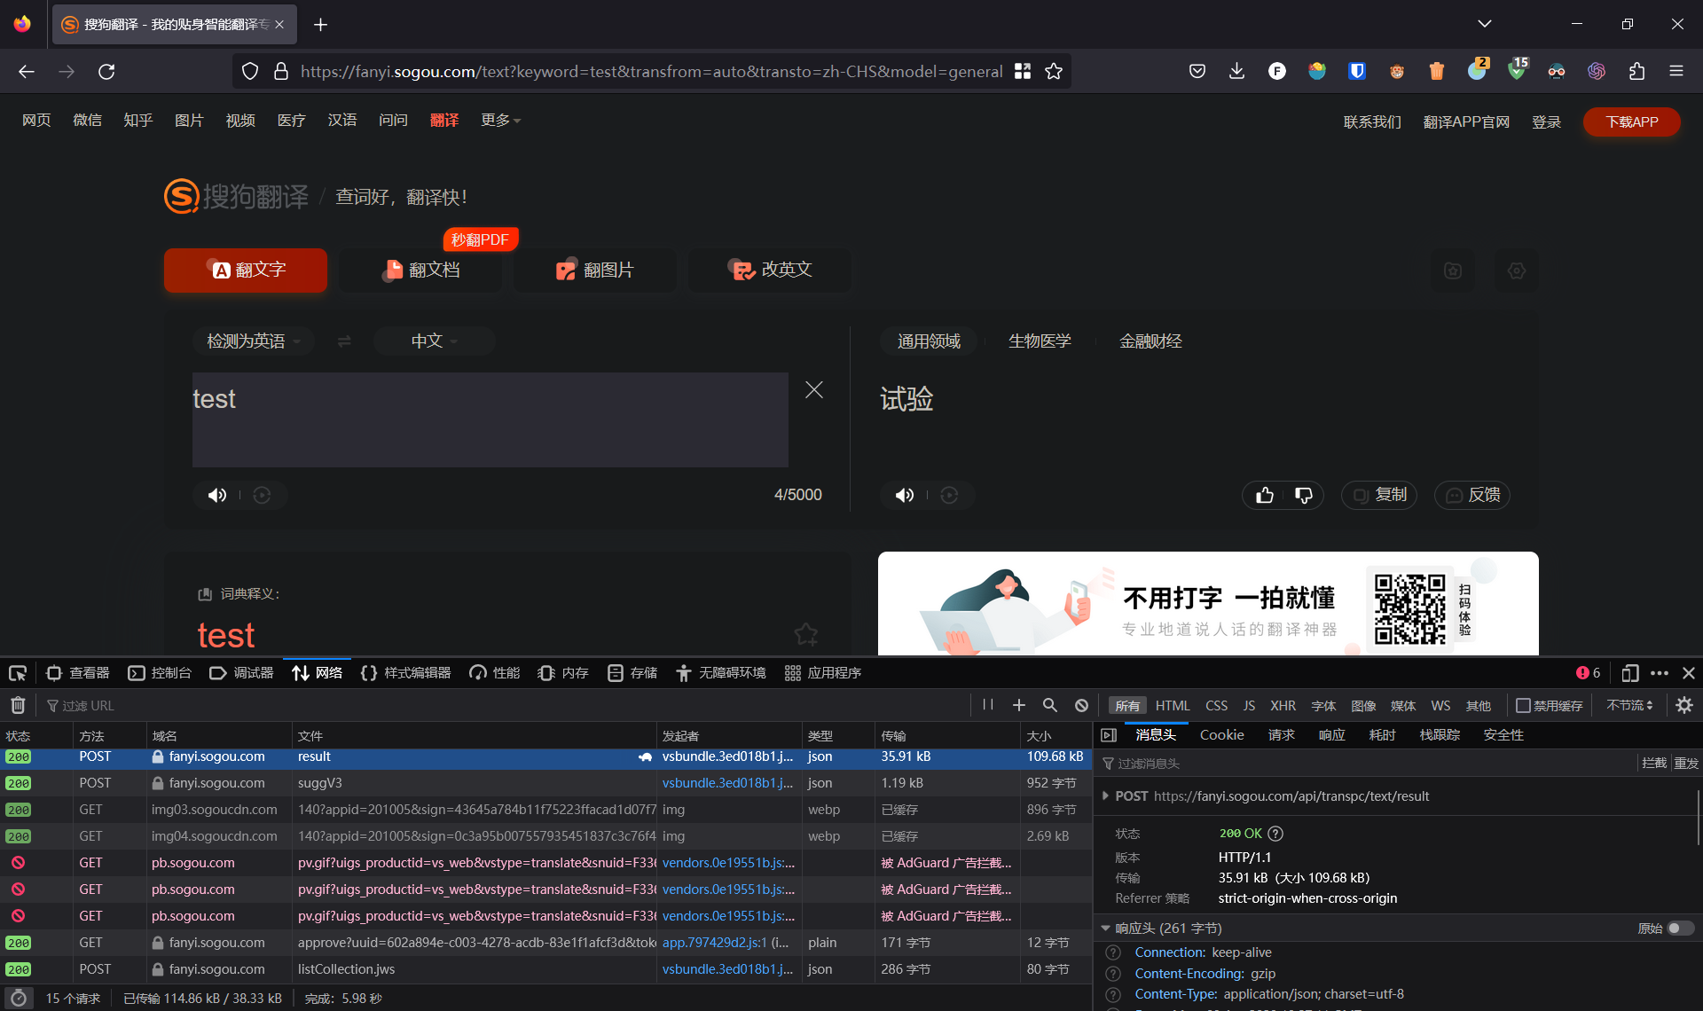Select the 翻图片 image translation tab
Viewport: 1703px width, 1011px height.
pyautogui.click(x=595, y=270)
